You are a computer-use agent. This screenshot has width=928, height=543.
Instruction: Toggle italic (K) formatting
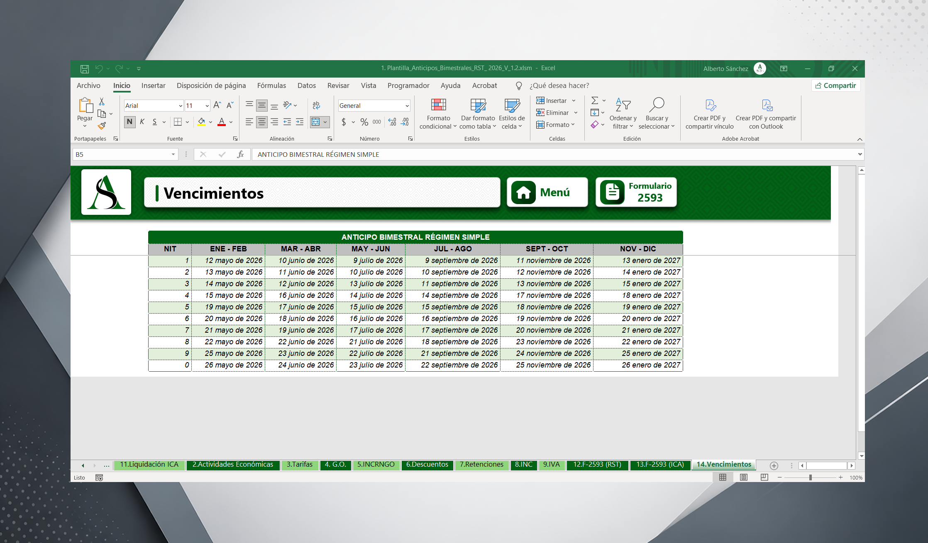pyautogui.click(x=142, y=122)
